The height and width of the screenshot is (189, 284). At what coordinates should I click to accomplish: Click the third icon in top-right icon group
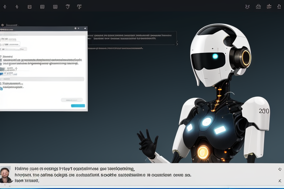(269, 7)
